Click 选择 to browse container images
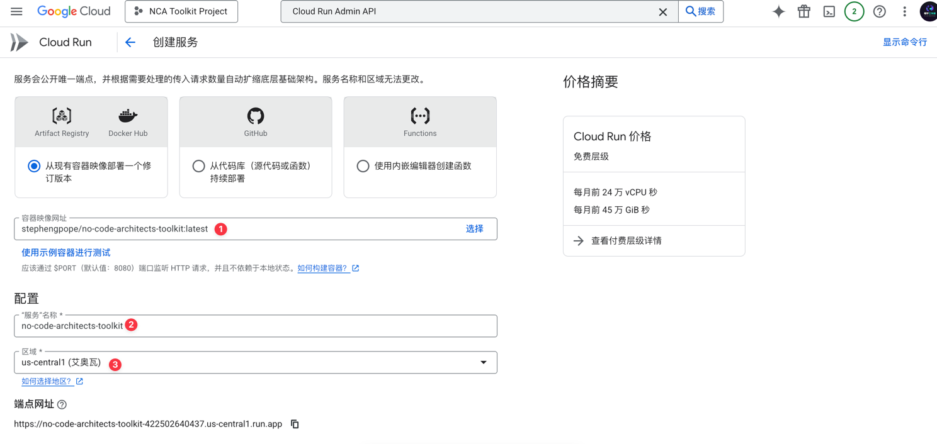 475,228
